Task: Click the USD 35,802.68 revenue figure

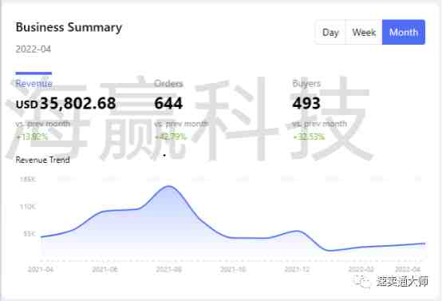Action: coord(65,103)
